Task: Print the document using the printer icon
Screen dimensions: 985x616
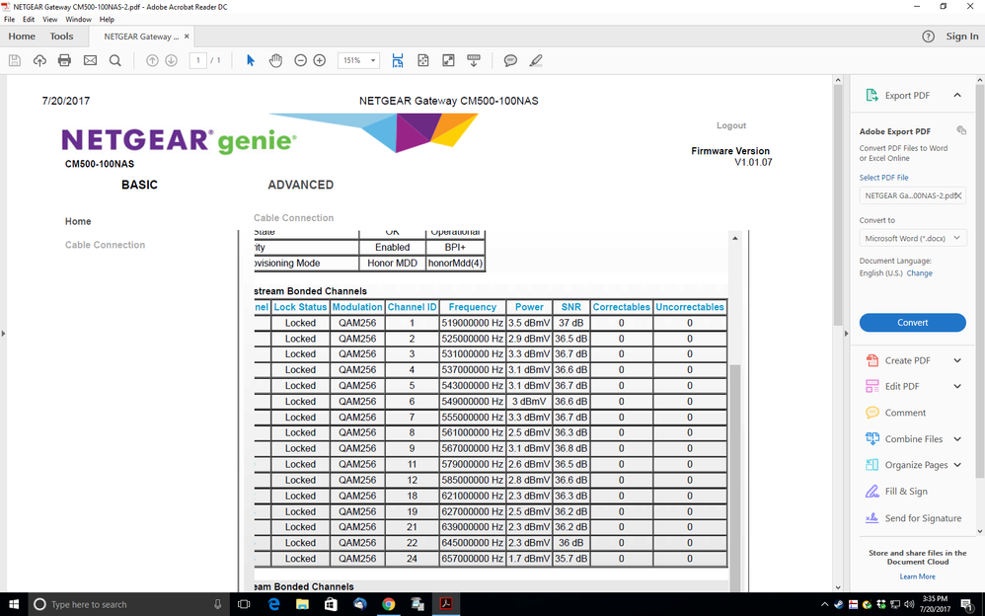Action: click(65, 60)
